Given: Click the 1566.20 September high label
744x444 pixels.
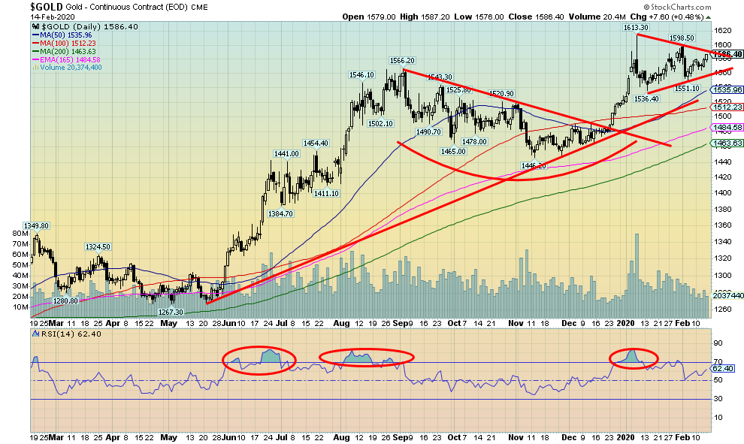Looking at the screenshot, I should point(403,61).
